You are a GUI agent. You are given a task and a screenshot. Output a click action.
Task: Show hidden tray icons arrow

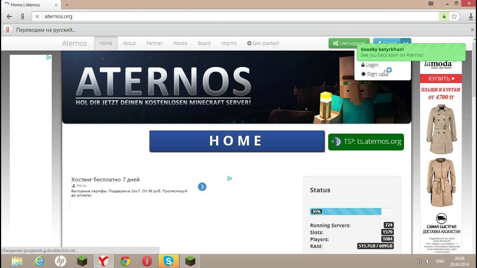[x=411, y=261]
